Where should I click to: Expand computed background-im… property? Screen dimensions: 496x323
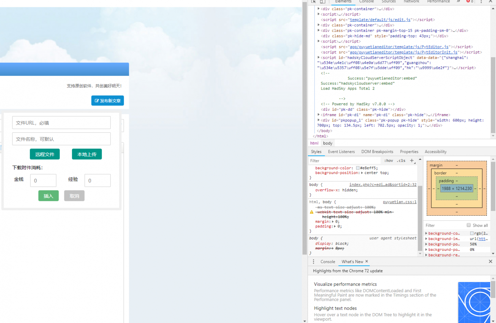(x=427, y=239)
